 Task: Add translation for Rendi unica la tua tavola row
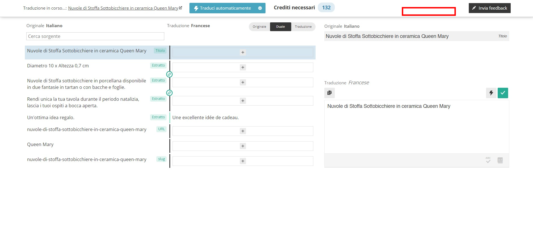click(x=243, y=101)
